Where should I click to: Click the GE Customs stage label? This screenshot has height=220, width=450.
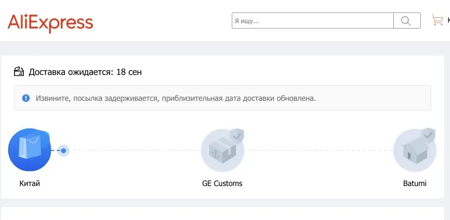222,183
